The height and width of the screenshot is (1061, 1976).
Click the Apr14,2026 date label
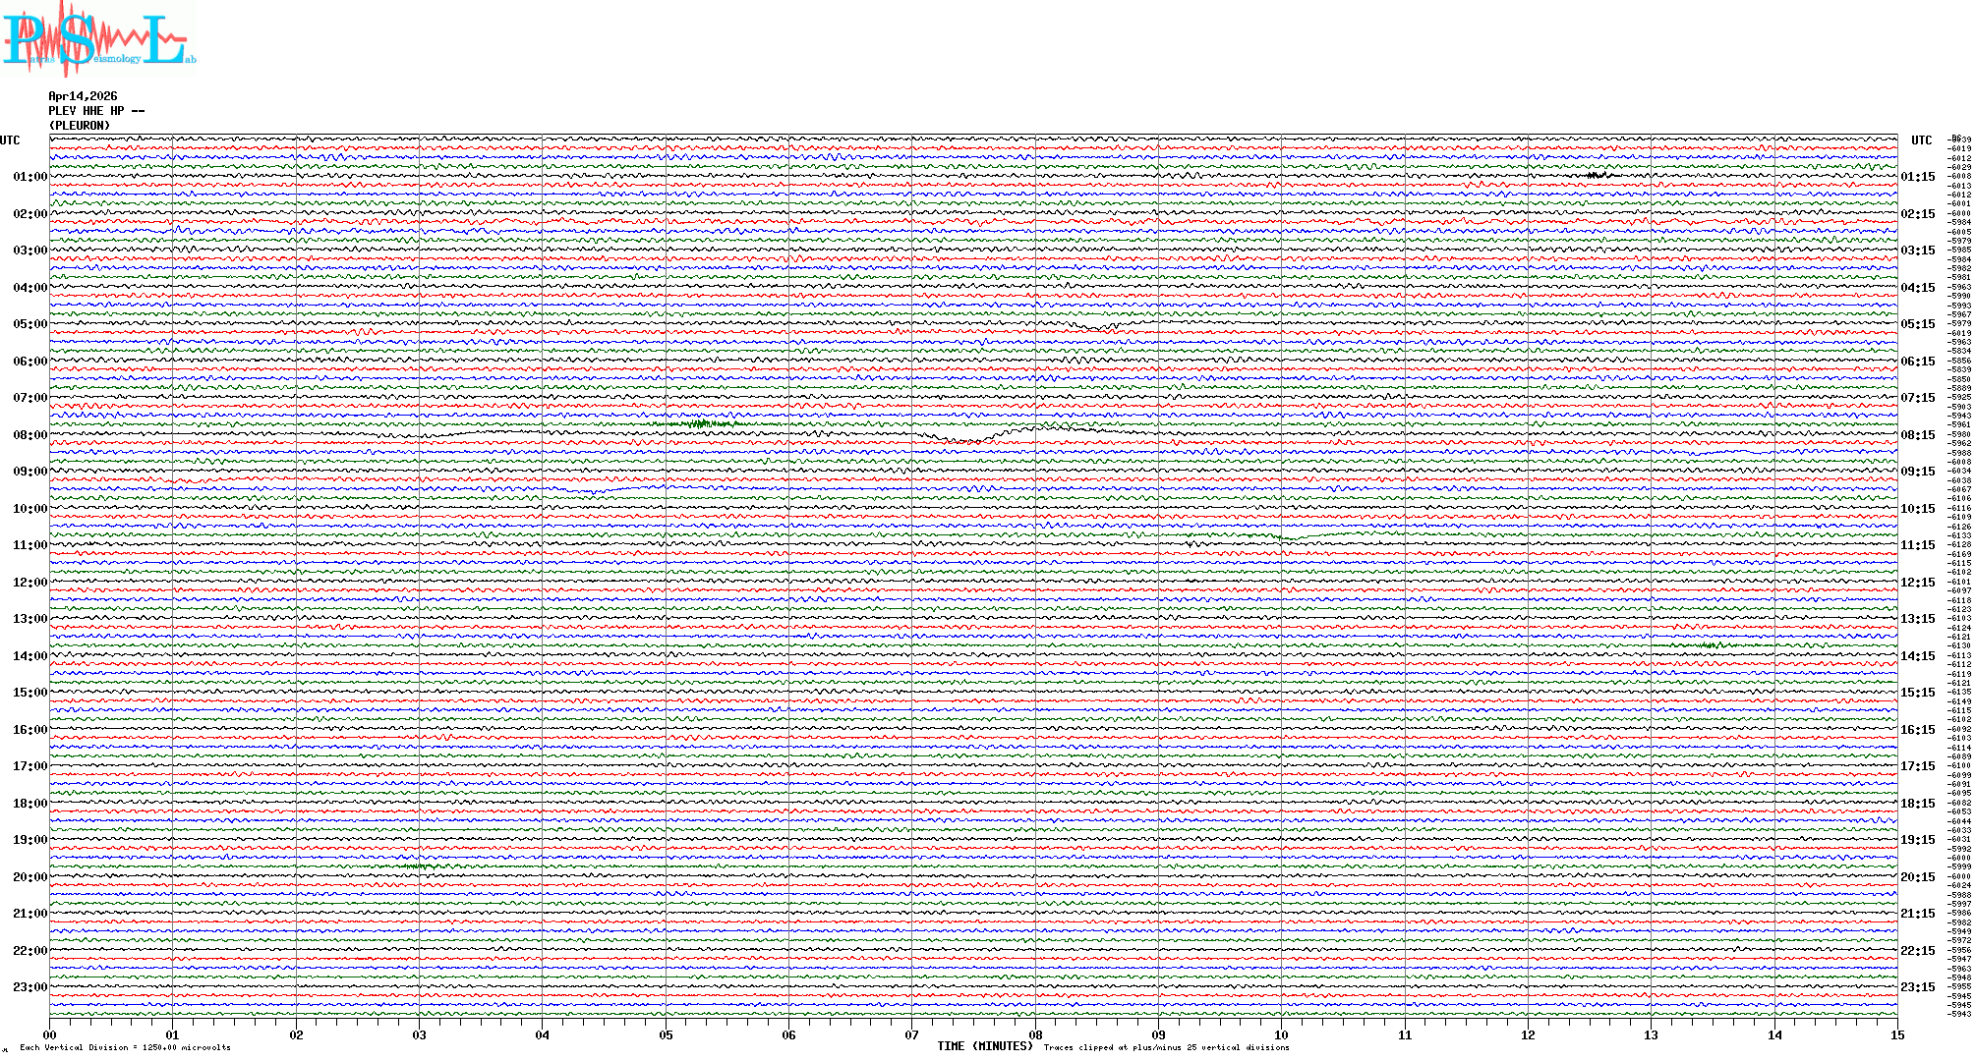pos(83,96)
